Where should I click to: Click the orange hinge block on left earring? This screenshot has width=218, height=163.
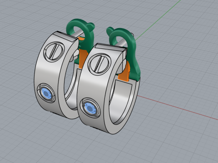pos(83,58)
